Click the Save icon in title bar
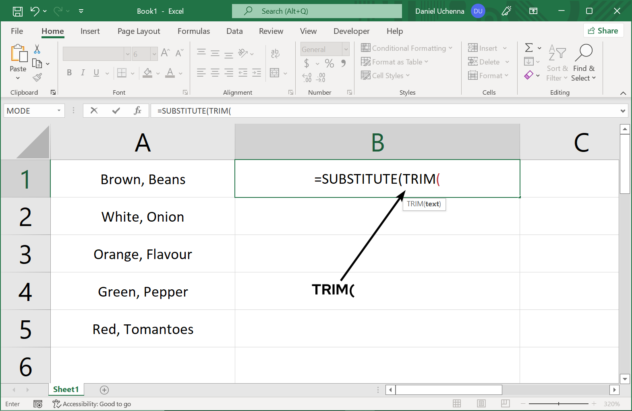632x411 pixels. (18, 11)
